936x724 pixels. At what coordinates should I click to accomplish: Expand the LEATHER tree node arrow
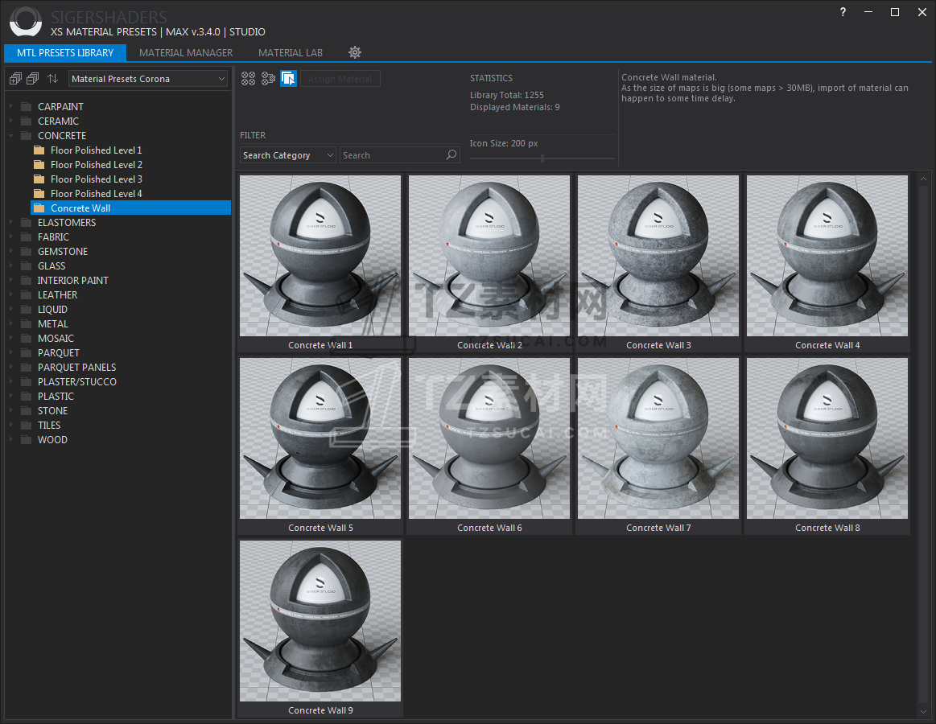click(x=11, y=295)
